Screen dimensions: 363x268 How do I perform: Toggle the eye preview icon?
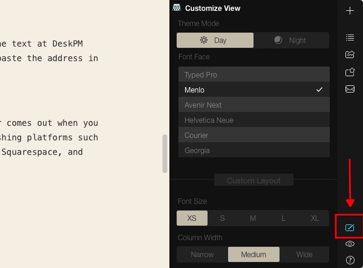(x=350, y=244)
